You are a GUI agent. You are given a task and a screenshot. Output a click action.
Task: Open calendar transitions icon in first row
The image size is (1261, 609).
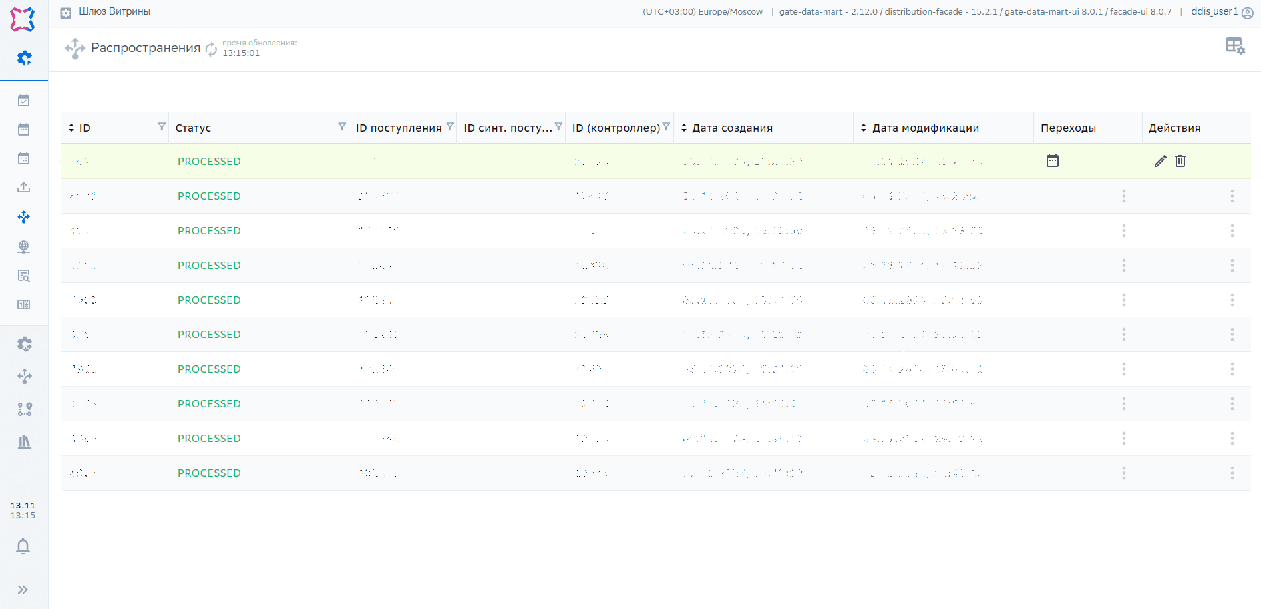click(1052, 161)
